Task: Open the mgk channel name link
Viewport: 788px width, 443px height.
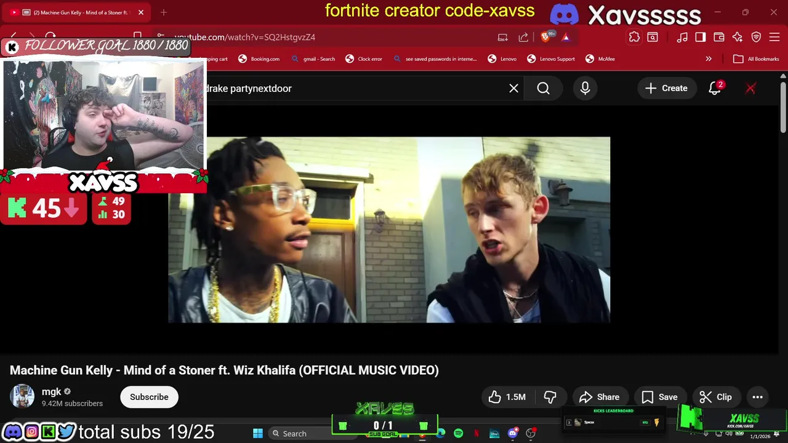Action: tap(52, 392)
